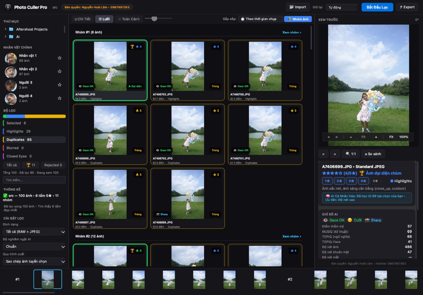This screenshot has height=295, width=423.
Task: Click the Cười smile indicator in Chỉ số AI
Action: (x=355, y=220)
